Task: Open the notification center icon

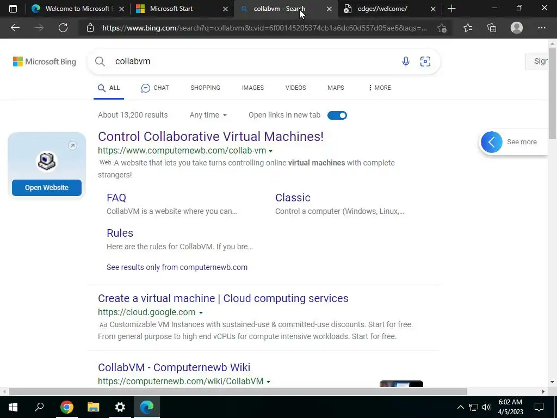Action: (x=539, y=407)
